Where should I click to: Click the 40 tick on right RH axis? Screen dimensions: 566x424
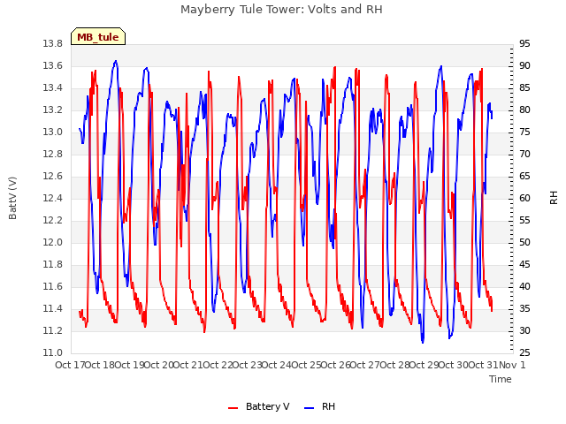(x=524, y=286)
